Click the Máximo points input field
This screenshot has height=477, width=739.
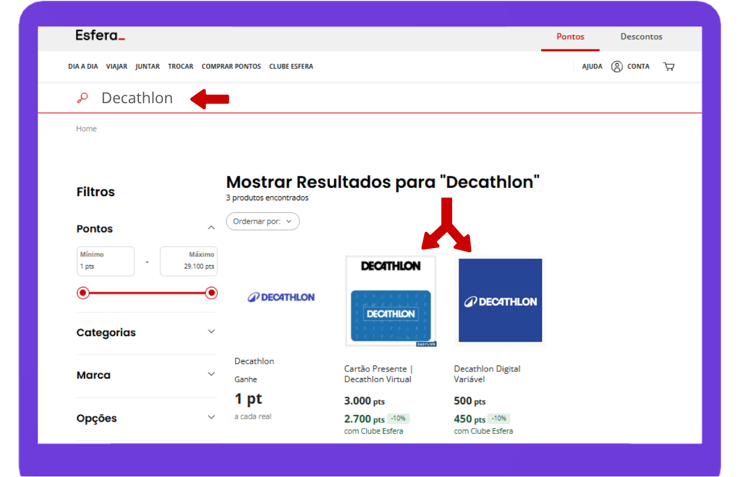pyautogui.click(x=188, y=261)
